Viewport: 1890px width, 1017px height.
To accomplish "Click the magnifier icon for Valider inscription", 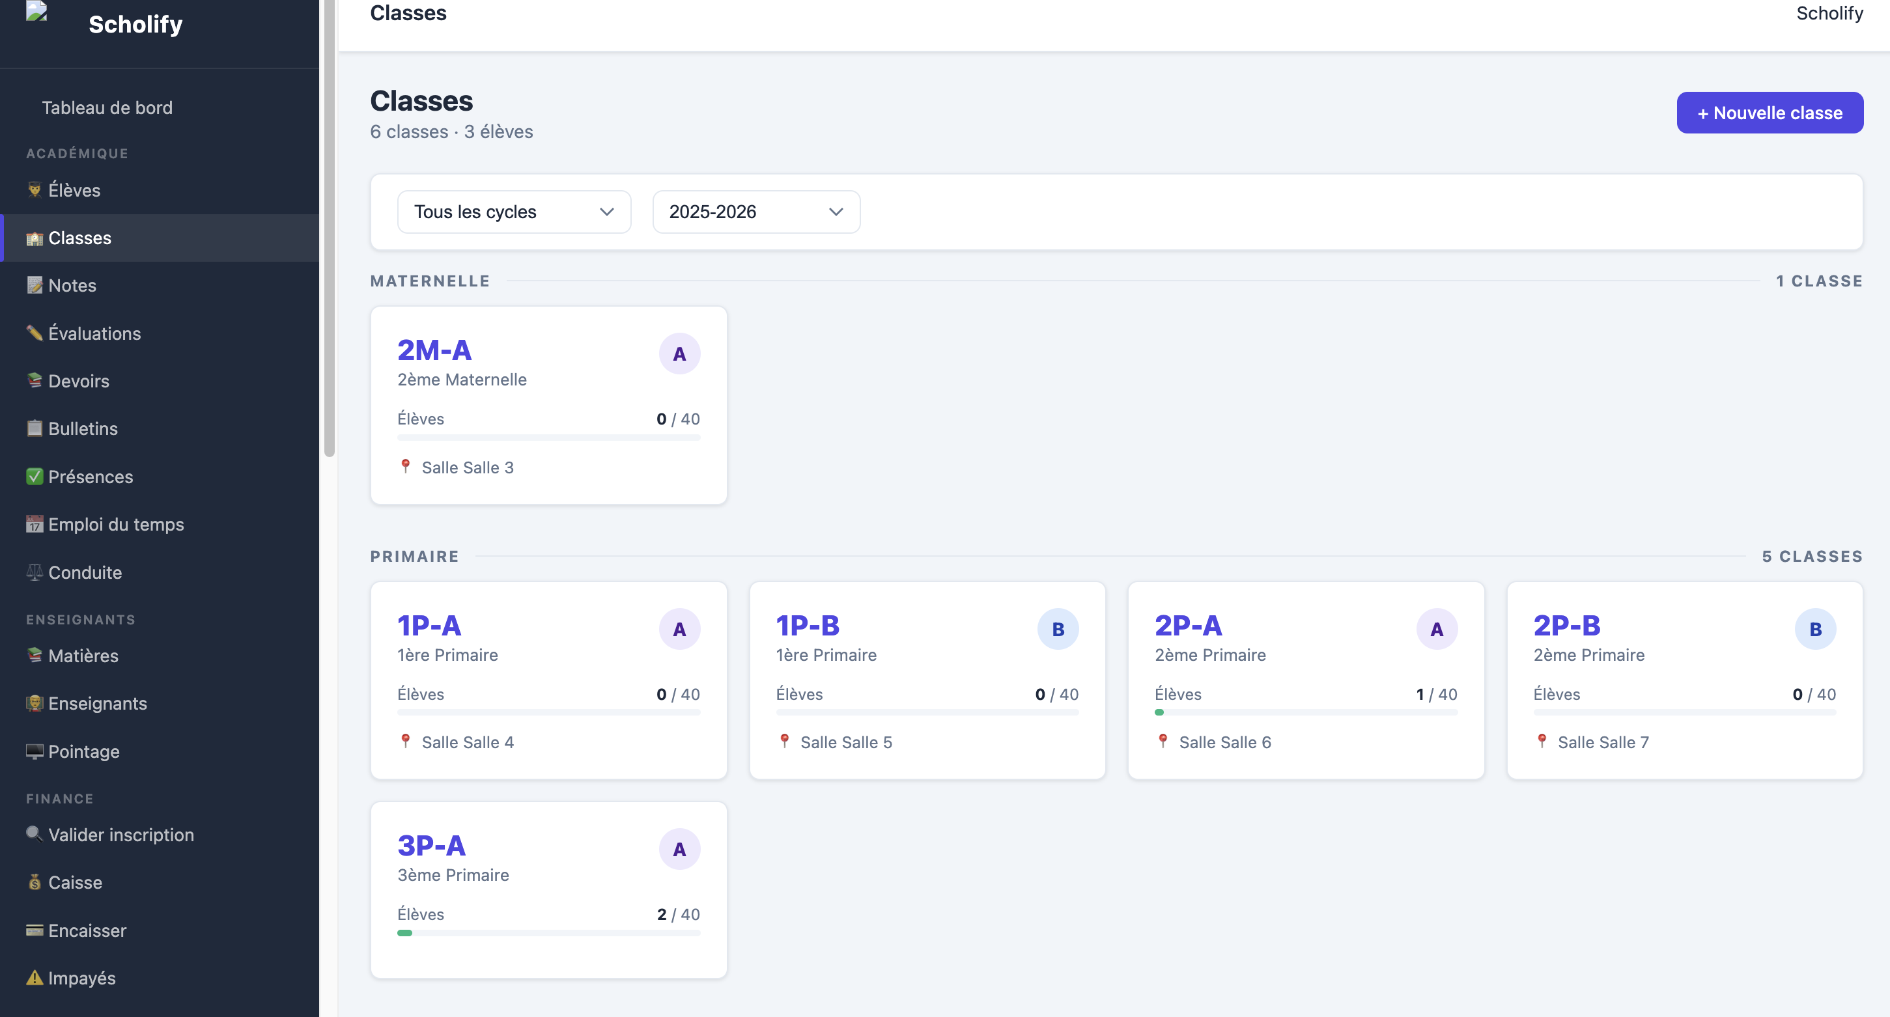I will 35,835.
